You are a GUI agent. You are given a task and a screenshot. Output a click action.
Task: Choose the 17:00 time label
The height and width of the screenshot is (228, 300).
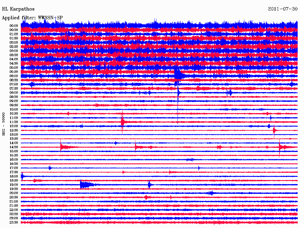point(14,168)
